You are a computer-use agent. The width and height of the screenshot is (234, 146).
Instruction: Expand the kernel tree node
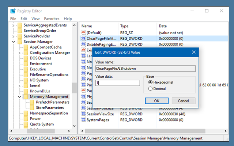click(x=19, y=85)
